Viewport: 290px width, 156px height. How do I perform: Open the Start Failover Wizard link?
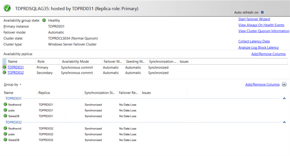point(254,19)
